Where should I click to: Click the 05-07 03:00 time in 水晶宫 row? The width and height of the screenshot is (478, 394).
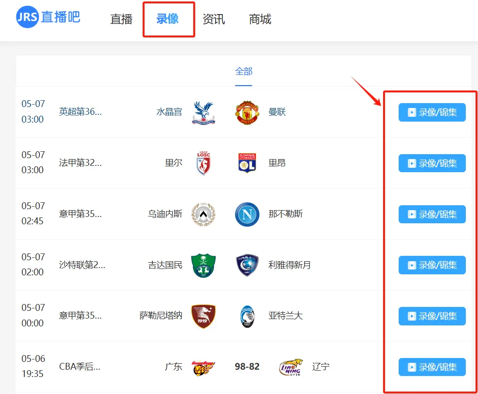click(x=33, y=111)
